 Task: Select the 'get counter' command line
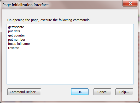(16, 35)
